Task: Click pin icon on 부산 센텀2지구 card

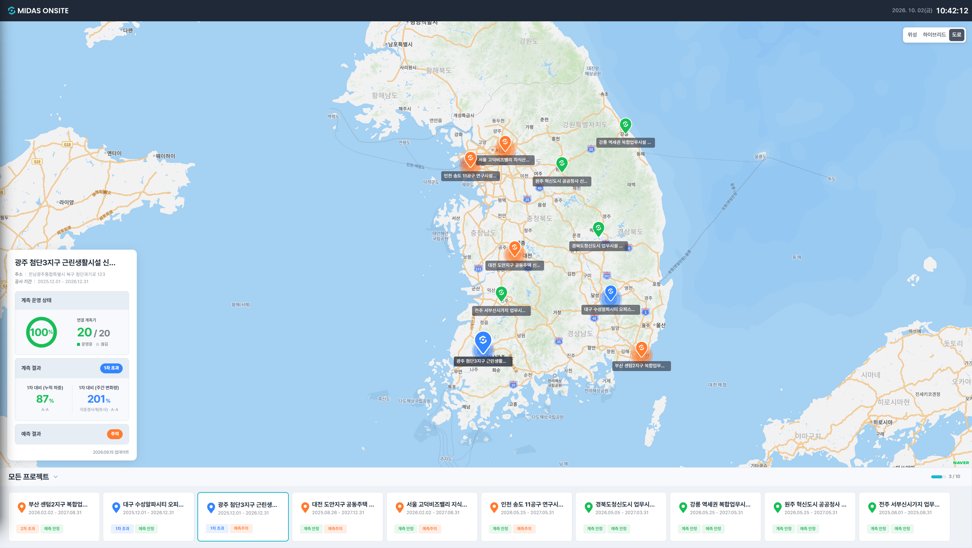Action: (x=22, y=507)
